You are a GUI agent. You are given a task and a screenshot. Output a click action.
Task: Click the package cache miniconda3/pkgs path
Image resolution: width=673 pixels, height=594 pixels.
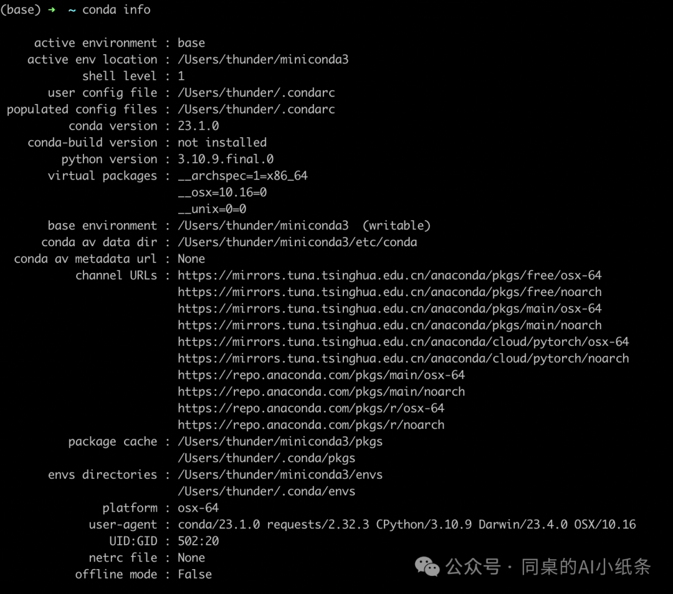click(x=280, y=442)
